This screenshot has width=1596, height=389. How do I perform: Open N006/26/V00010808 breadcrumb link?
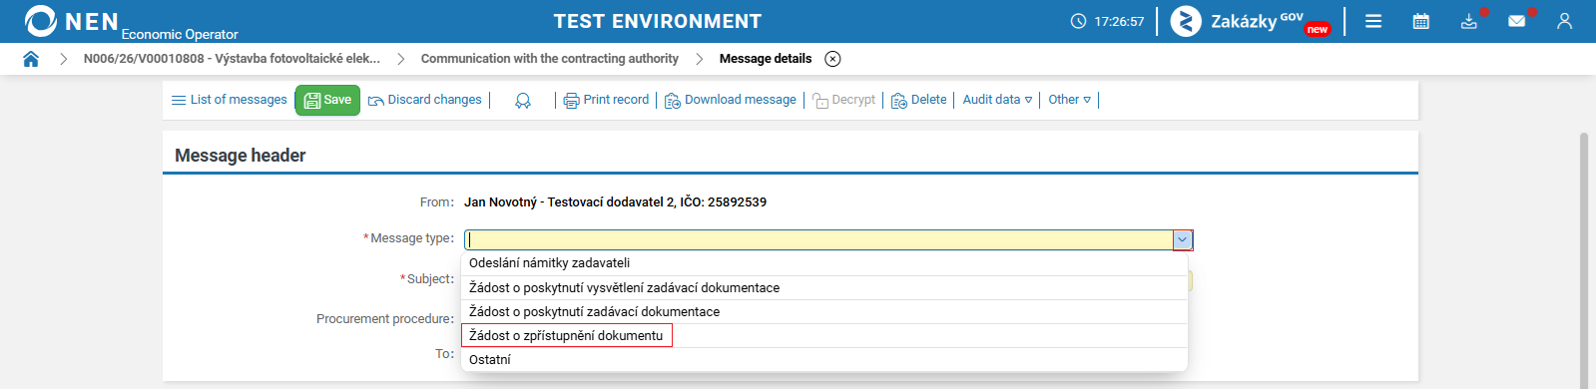(x=232, y=59)
